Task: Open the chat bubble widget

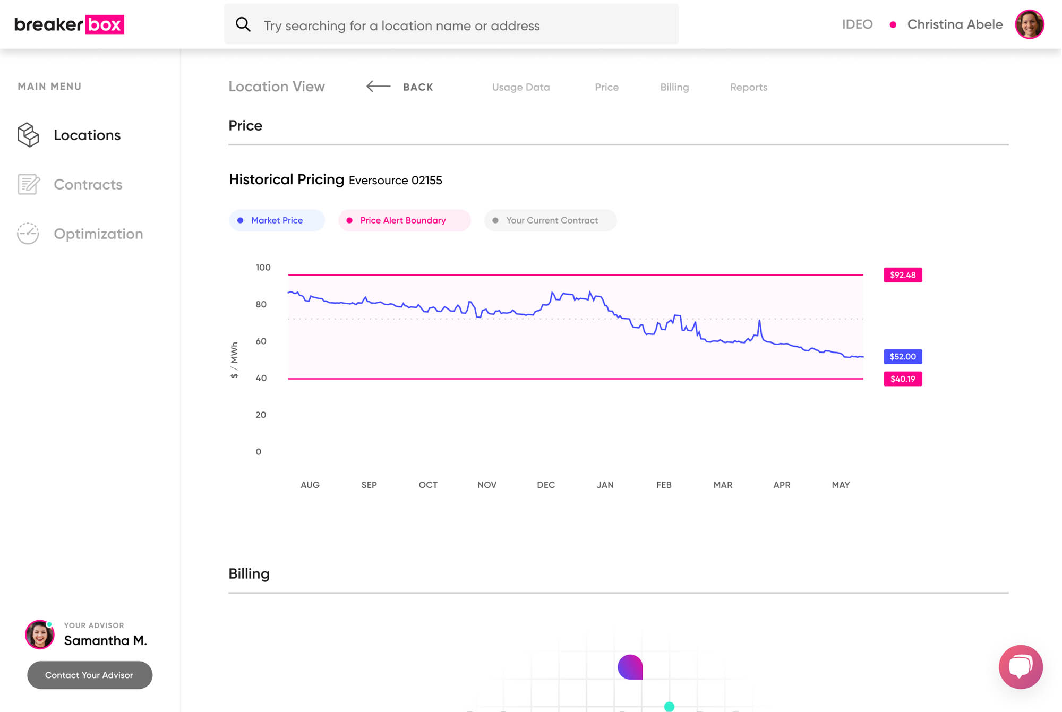Action: coord(1020,666)
